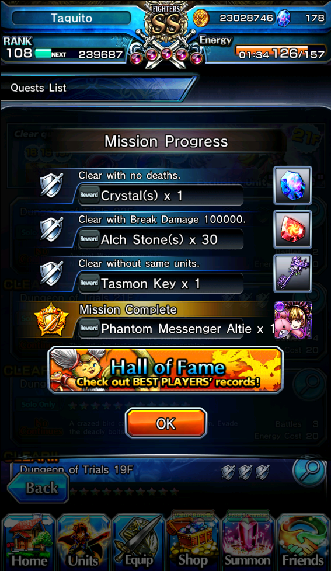The image size is (331, 571).
Task: Open the Equip menu
Action: pyautogui.click(x=138, y=542)
